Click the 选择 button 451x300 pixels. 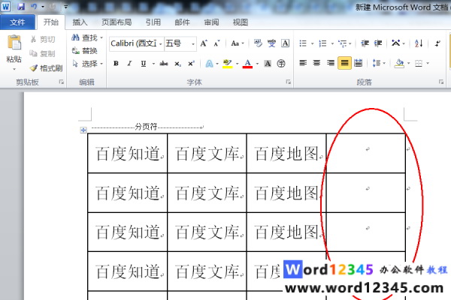[x=87, y=64]
